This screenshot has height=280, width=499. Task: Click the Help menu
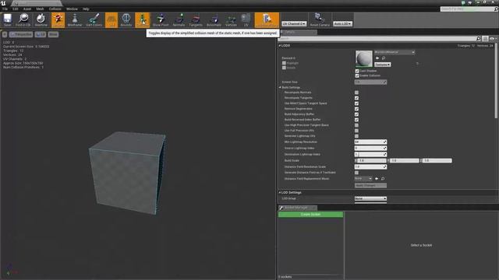[x=86, y=9]
